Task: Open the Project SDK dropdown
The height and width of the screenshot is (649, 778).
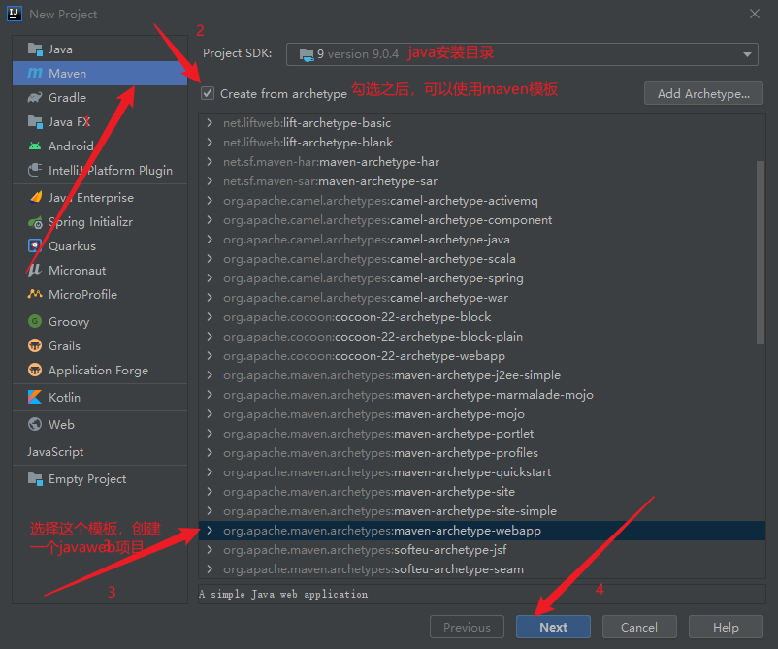Action: coord(522,54)
